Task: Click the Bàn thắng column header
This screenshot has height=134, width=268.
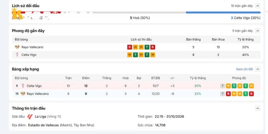Action: pos(193,40)
